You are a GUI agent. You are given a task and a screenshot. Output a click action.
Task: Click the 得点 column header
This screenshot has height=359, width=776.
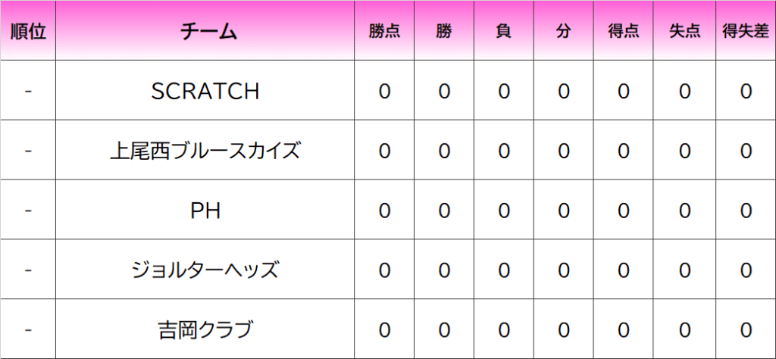tap(624, 32)
